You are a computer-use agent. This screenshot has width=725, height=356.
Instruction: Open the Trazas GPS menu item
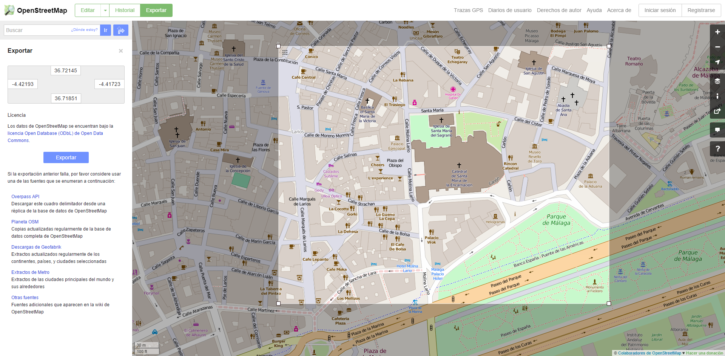coord(468,11)
